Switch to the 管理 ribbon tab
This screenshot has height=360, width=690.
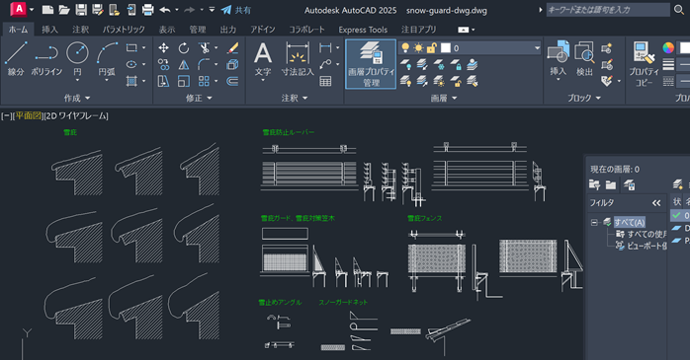pyautogui.click(x=198, y=30)
